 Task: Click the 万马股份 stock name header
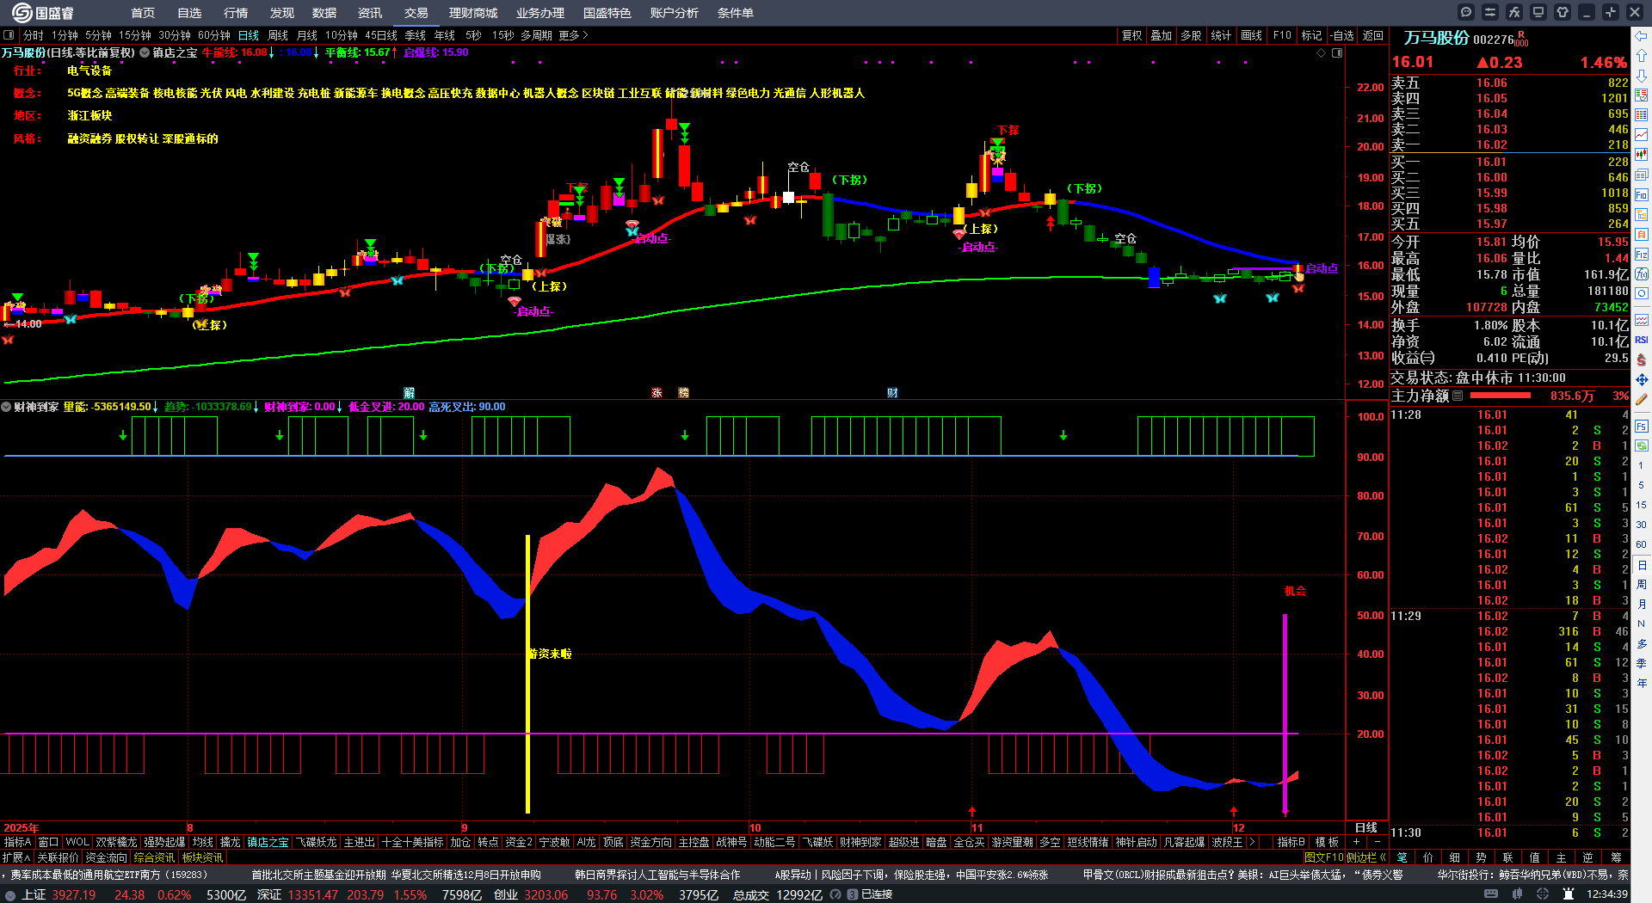[1436, 38]
